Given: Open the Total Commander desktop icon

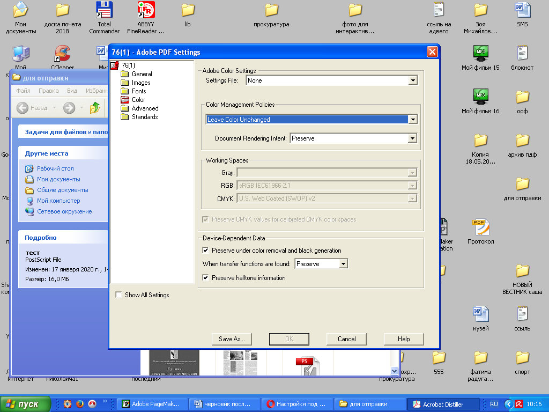Looking at the screenshot, I should (x=105, y=18).
